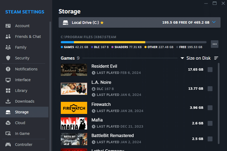Click the Friends & Chat people icon

click(x=8, y=37)
